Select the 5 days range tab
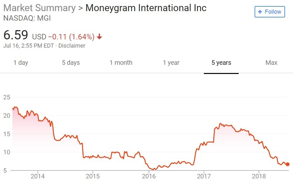The height and width of the screenshot is (193, 293). 71,63
